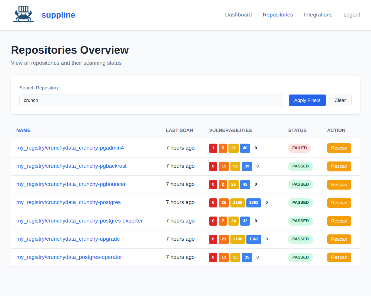Rescan the crunchydata_postgres-operator repository
The width and height of the screenshot is (371, 296).
(x=339, y=257)
